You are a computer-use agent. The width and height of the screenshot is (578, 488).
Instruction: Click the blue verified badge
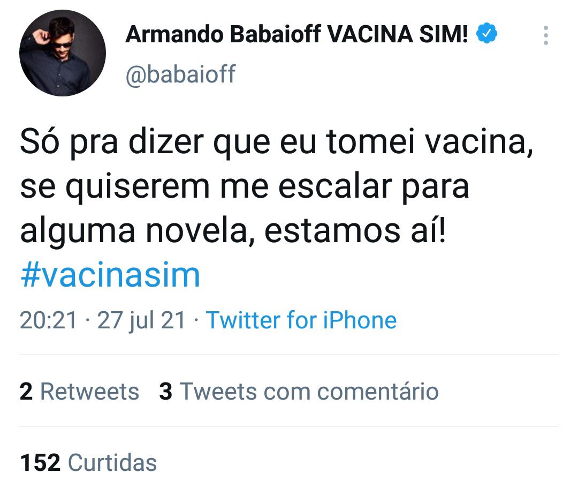(486, 35)
